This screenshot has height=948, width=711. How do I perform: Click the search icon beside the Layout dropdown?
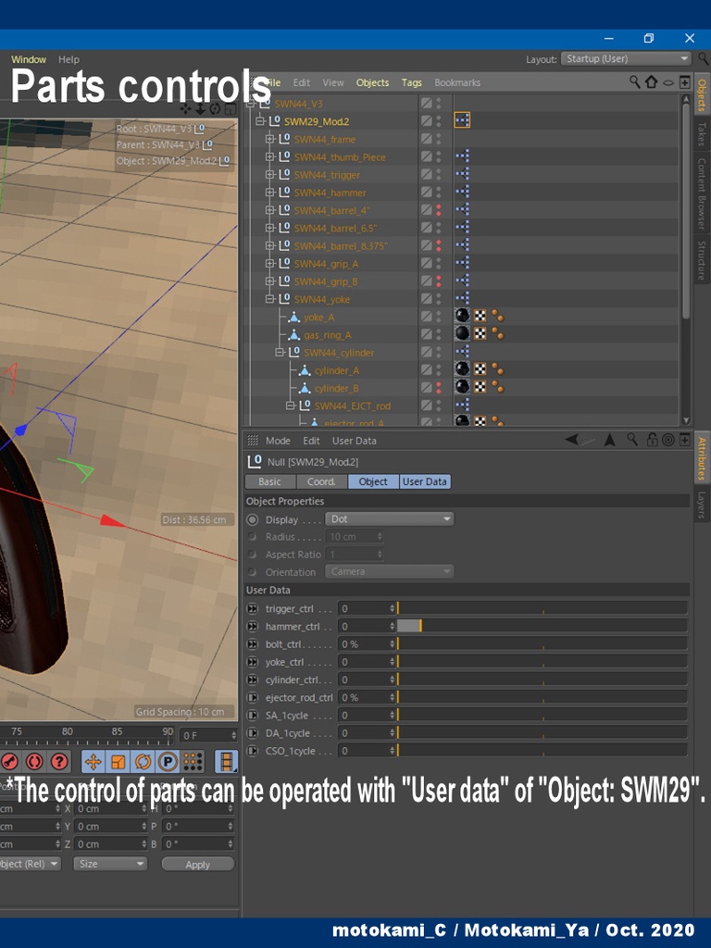click(x=704, y=58)
